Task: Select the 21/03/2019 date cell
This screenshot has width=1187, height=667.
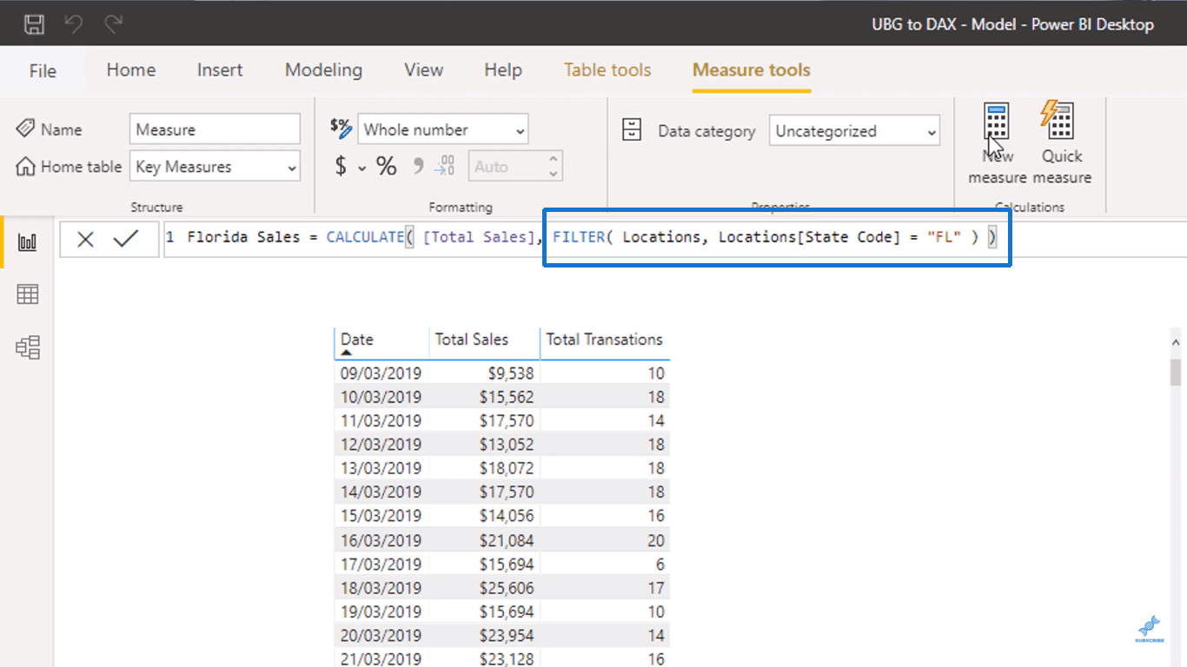Action: [381, 659]
